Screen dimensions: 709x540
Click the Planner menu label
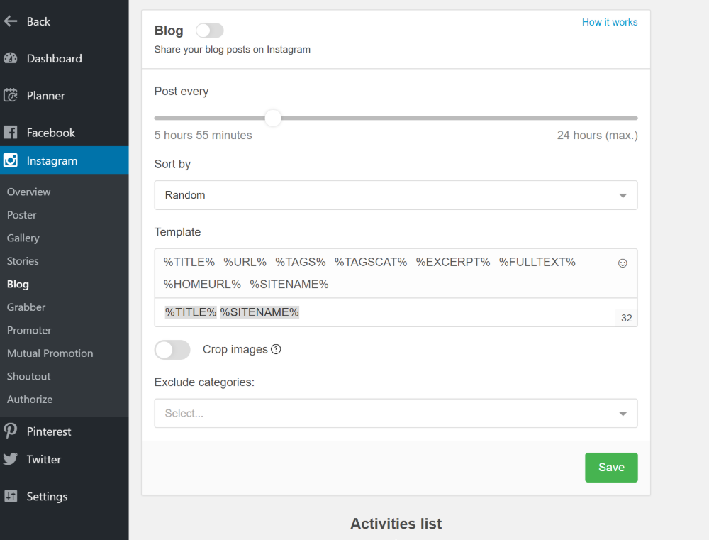pos(45,96)
